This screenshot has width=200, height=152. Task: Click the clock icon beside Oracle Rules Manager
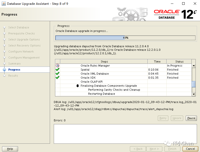pos(58,66)
